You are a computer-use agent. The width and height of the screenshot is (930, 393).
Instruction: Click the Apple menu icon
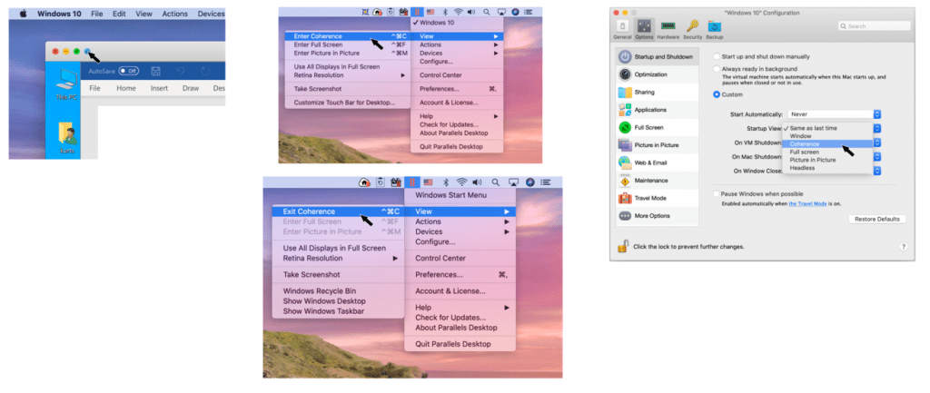click(24, 14)
